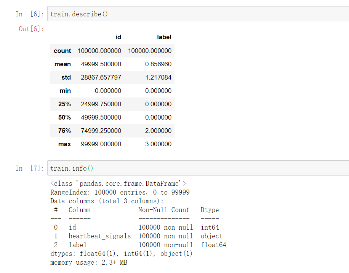Click the In [6] prompt label
This screenshot has width=349, height=273.
pos(30,14)
